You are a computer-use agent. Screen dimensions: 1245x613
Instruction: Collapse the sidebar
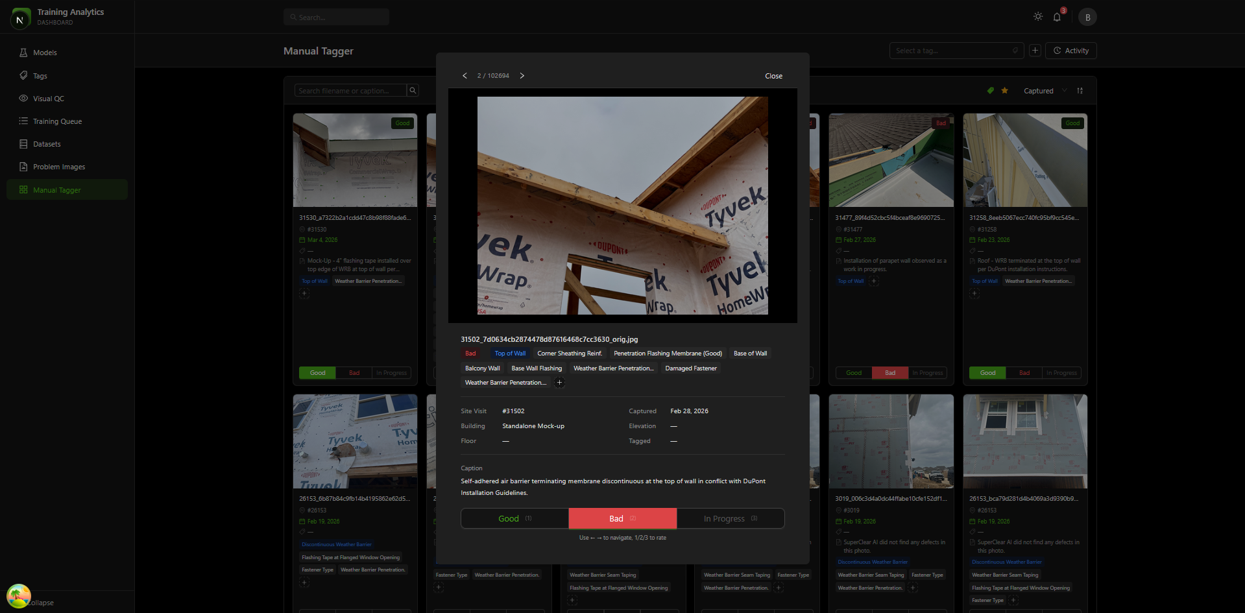pyautogui.click(x=40, y=603)
